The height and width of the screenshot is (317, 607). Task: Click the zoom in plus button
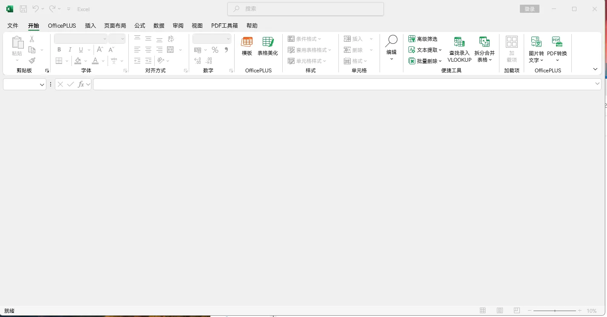(580, 311)
